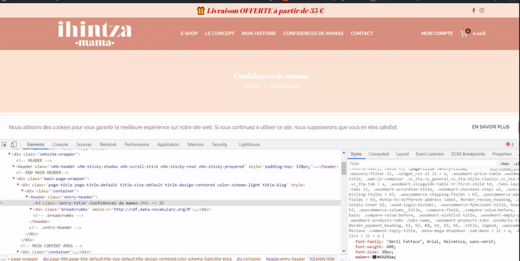Click the font-family Abril Fatface value
Image resolution: width=520 pixels, height=261 pixels.
[441, 241]
